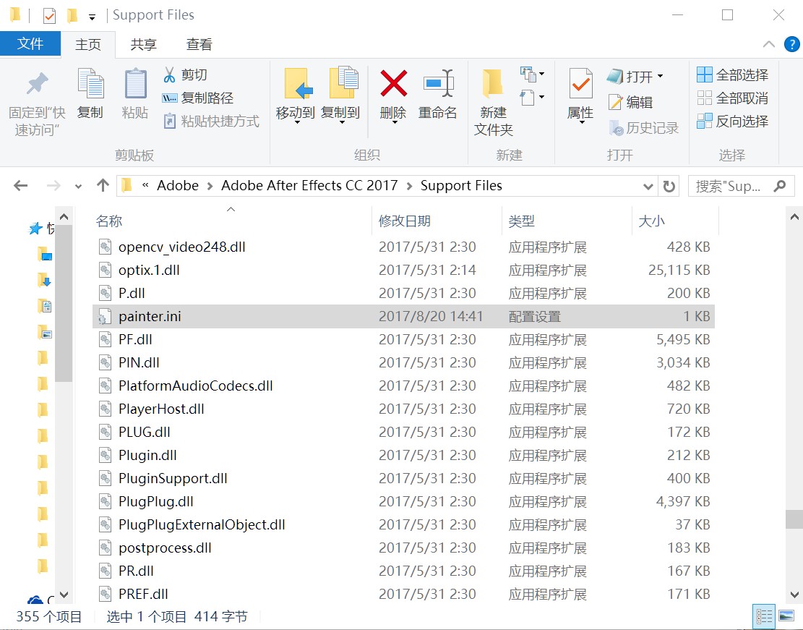
Task: Click the search Support Files box
Action: coord(741,186)
